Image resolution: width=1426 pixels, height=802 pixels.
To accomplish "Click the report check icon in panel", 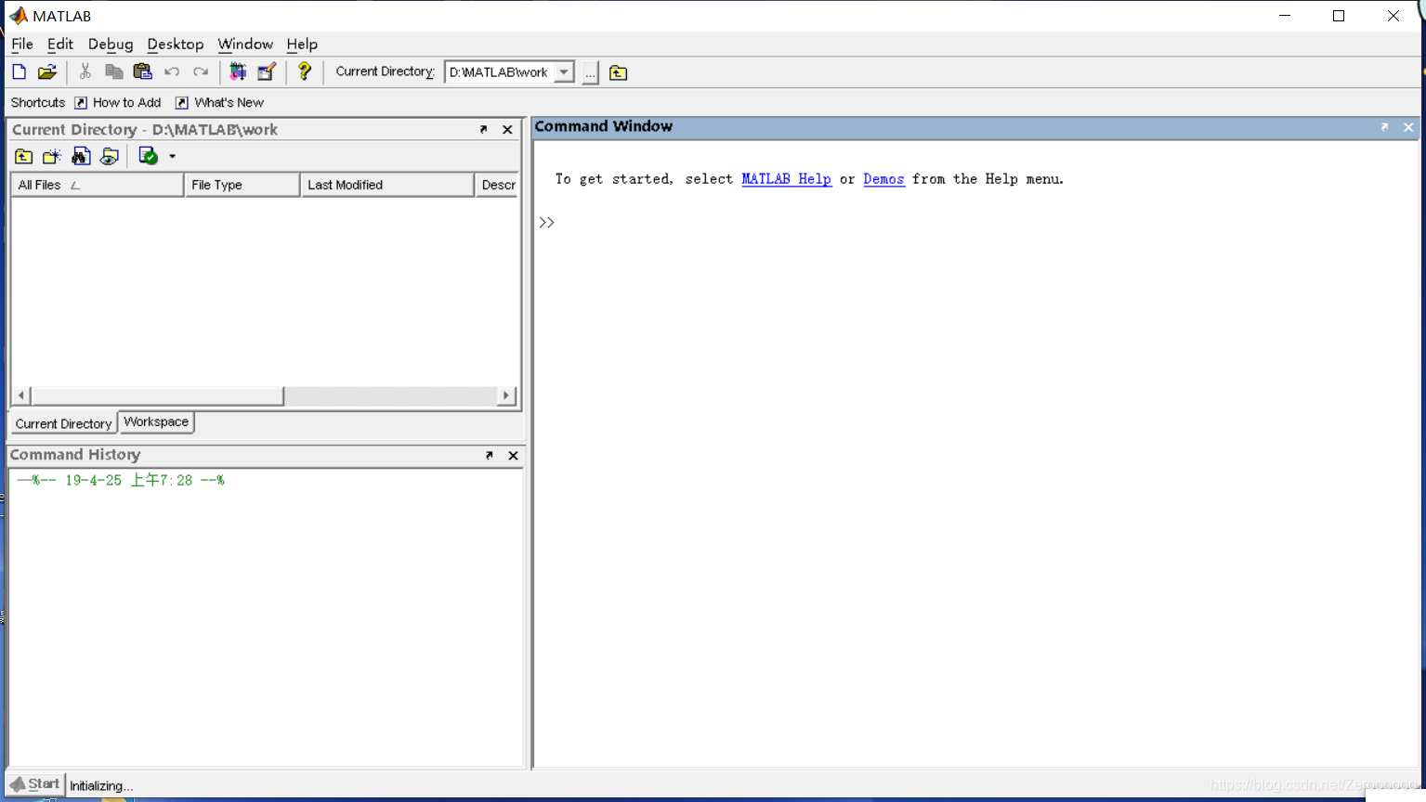I will pyautogui.click(x=148, y=156).
